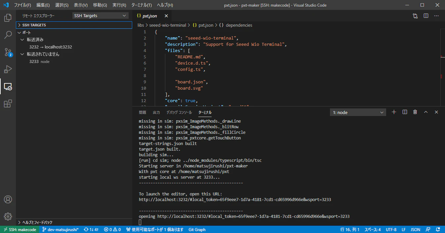Screen dimensions: 445x233
Task: Open the 選択(S) menu
Action: coord(62,5)
